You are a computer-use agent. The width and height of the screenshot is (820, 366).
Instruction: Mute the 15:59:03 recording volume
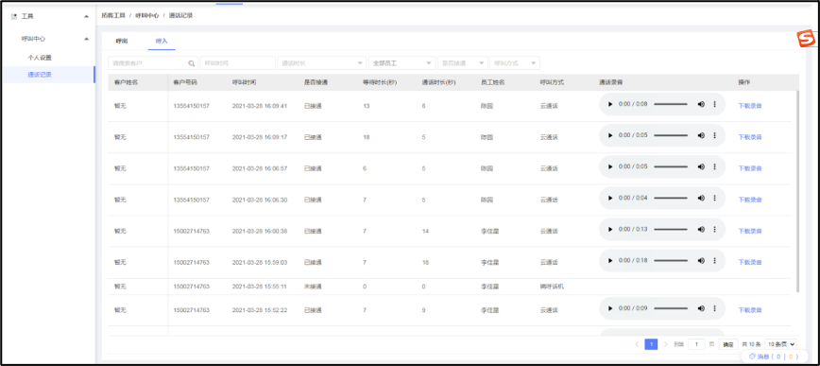pyautogui.click(x=701, y=261)
